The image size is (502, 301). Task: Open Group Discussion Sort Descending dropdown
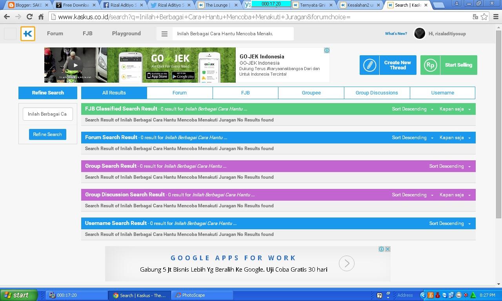[413, 195]
